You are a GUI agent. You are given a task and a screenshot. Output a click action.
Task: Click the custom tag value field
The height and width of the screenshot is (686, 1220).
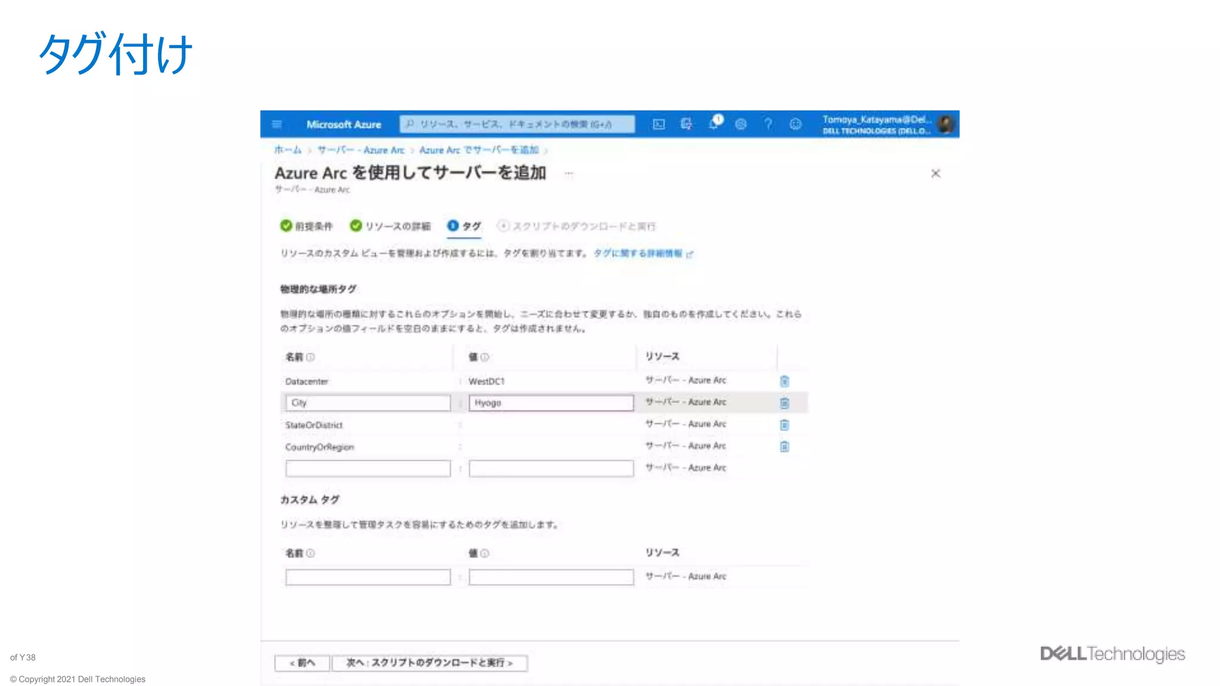pyautogui.click(x=551, y=577)
